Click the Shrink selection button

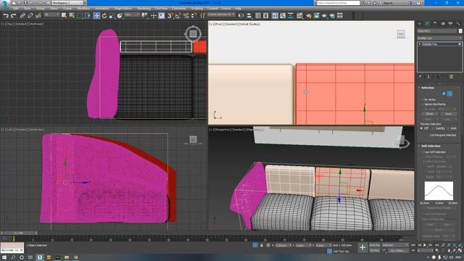[429, 114]
